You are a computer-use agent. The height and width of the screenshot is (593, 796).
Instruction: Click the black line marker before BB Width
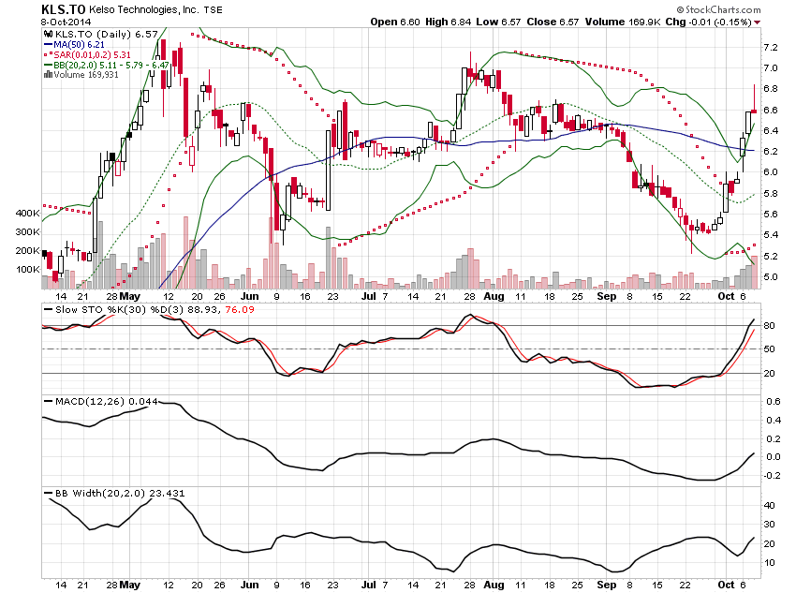tap(48, 493)
